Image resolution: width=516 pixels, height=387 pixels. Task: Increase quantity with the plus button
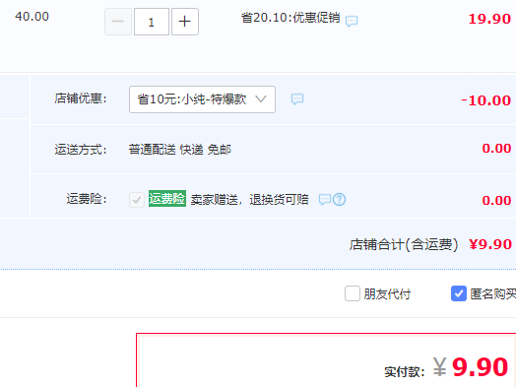[x=185, y=22]
